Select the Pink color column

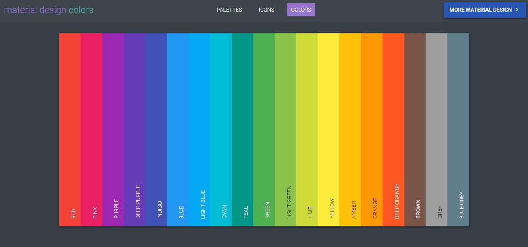coord(92,130)
